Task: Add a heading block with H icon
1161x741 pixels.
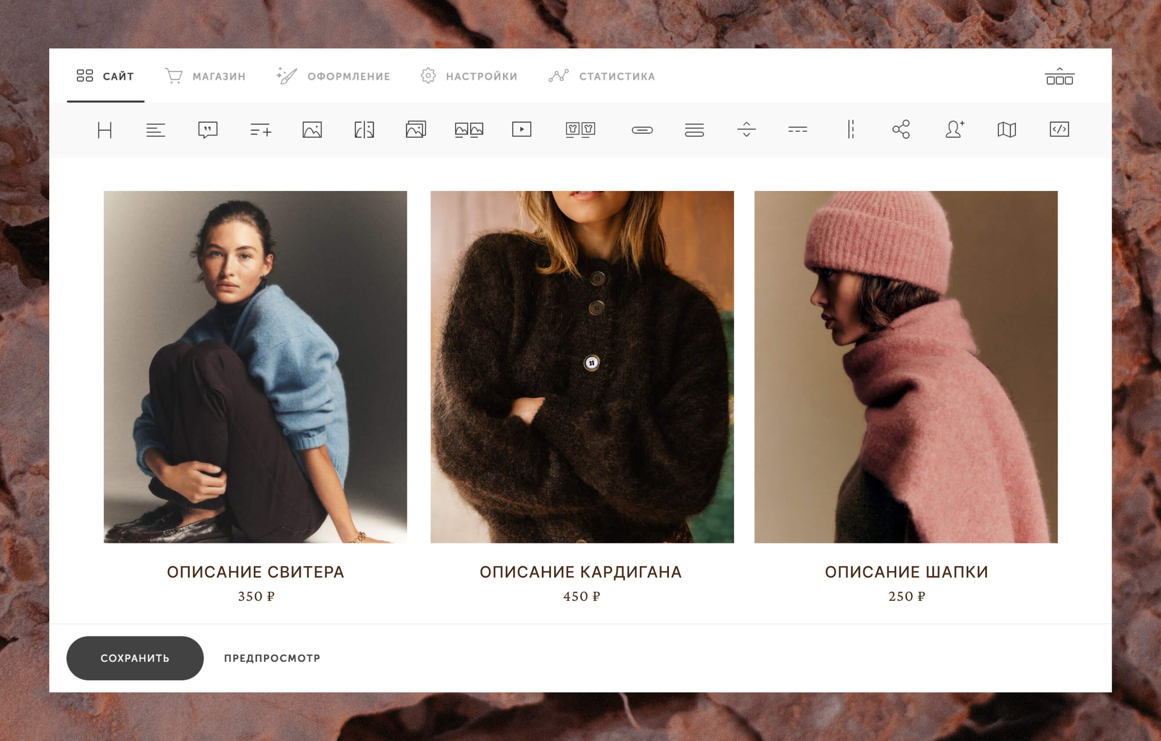Action: click(105, 130)
